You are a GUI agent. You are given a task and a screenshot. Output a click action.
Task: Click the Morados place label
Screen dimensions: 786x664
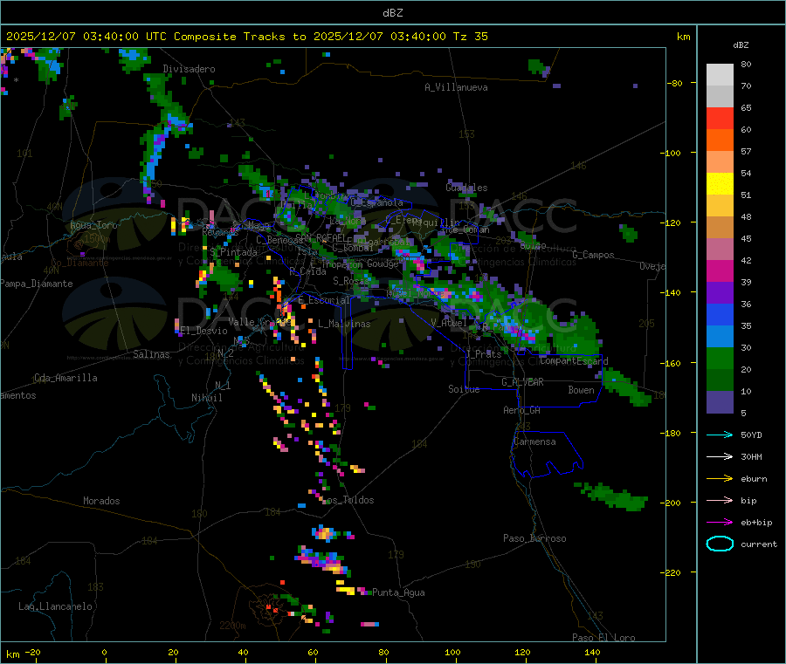[x=101, y=501]
